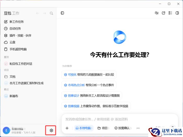
Task: Click the Doubao blue logo
Action: [x=120, y=37]
